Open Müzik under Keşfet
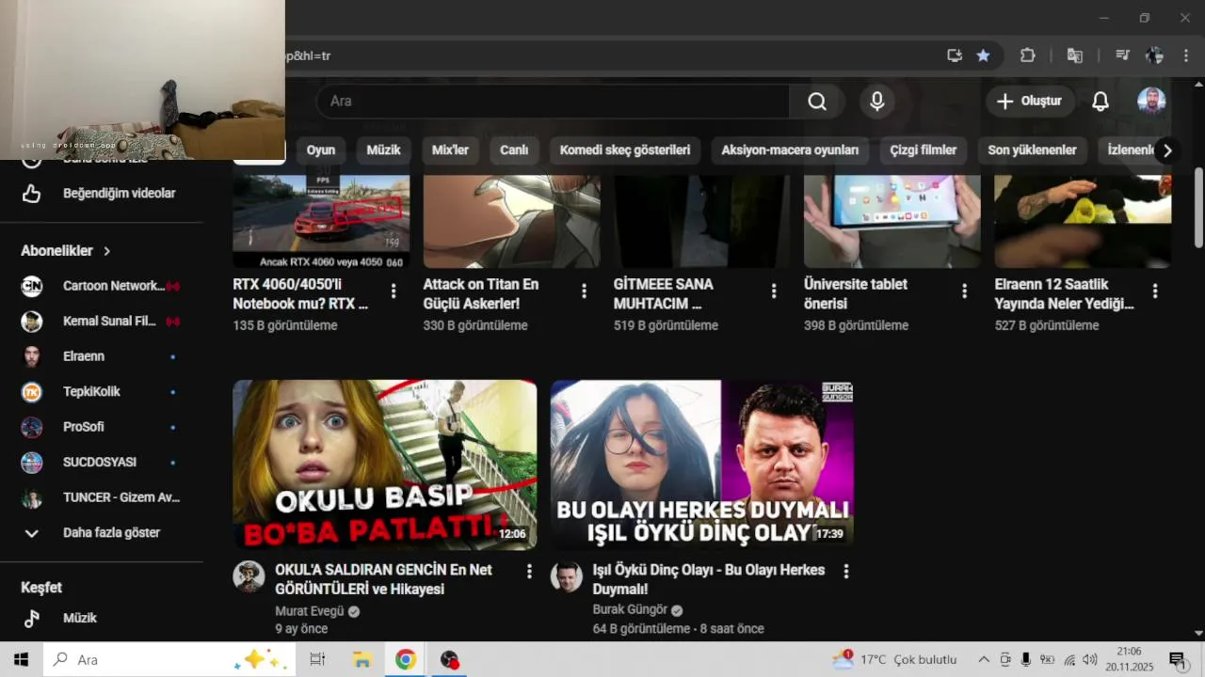The width and height of the screenshot is (1205, 677). [x=102, y=619]
